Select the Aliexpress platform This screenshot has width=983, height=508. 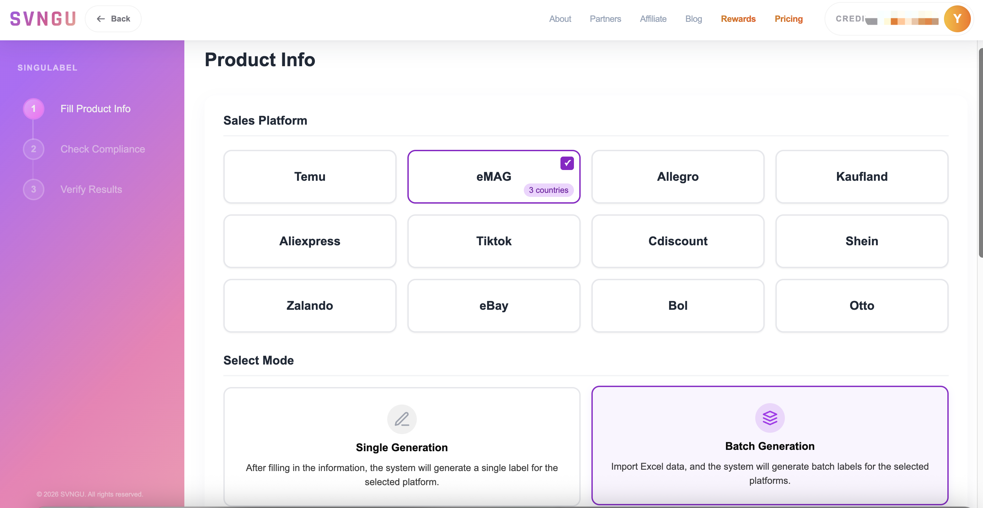(x=310, y=241)
